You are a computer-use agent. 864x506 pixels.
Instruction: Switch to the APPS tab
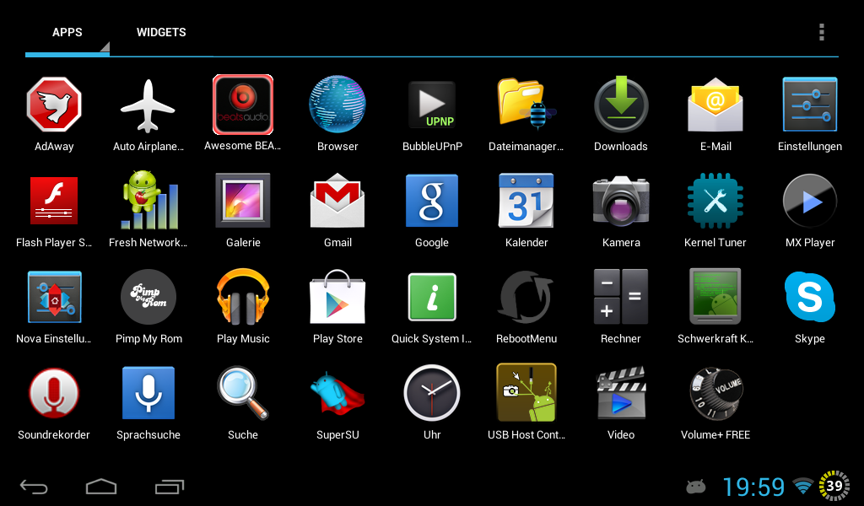67,33
